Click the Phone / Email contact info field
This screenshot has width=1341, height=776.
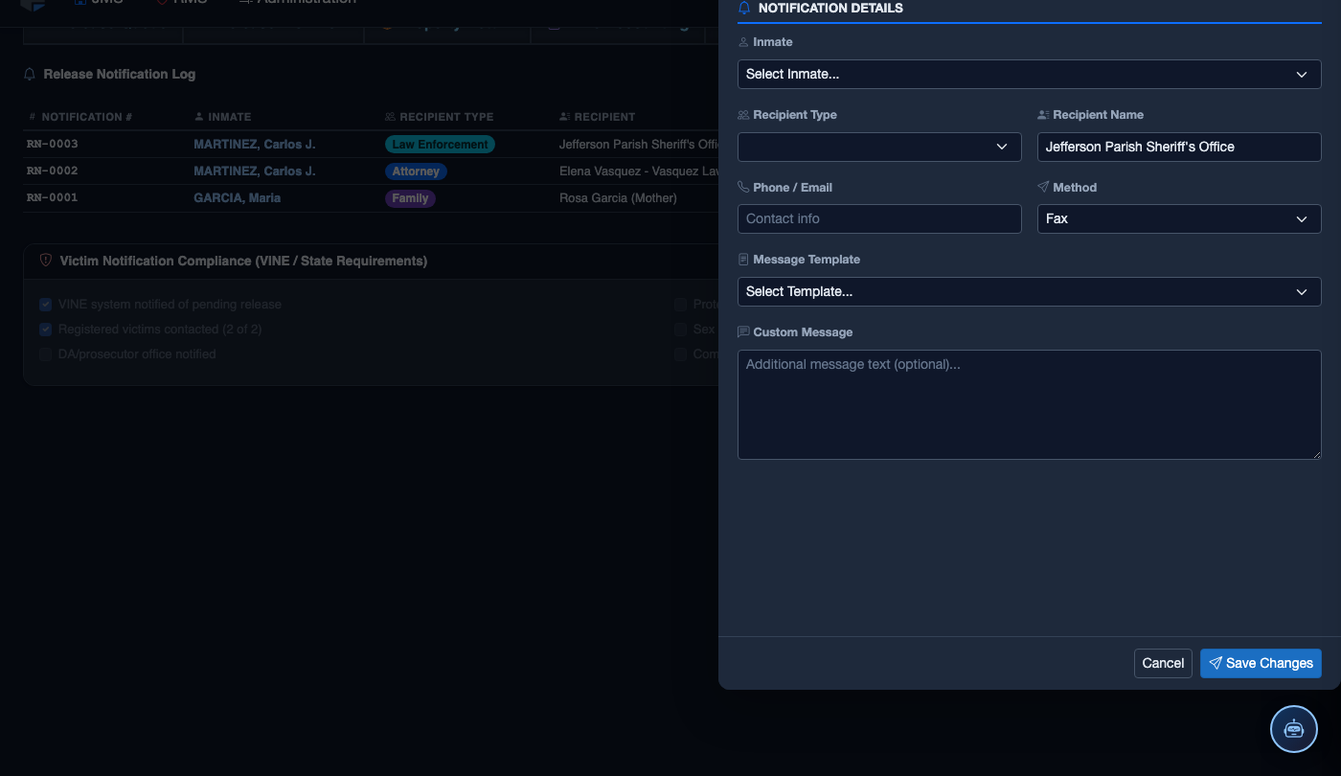(879, 218)
